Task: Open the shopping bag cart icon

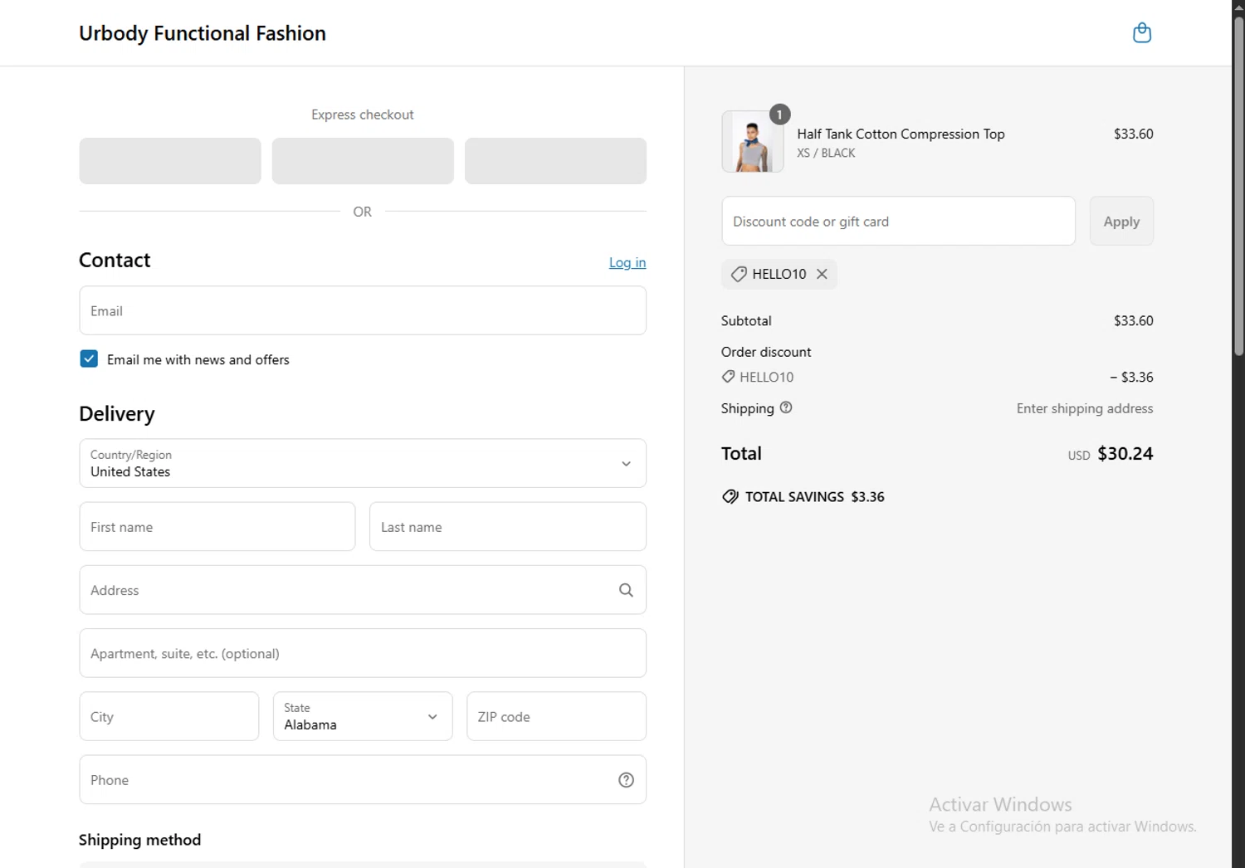Action: [x=1142, y=33]
